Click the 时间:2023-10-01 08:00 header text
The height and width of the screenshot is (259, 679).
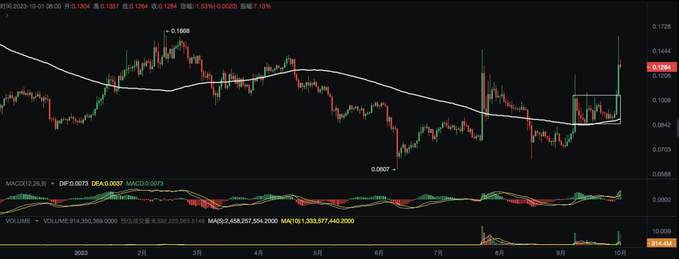pos(30,6)
